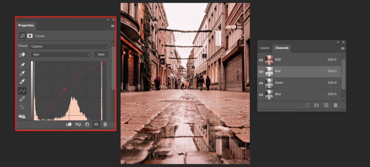370x167 pixels.
Task: Reset Curves to adjustment defaults
Action: coord(87,124)
